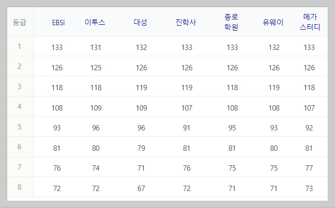Click 81 in the 메가스터디 column
Viewport: 335px width, 208px height.
point(309,148)
